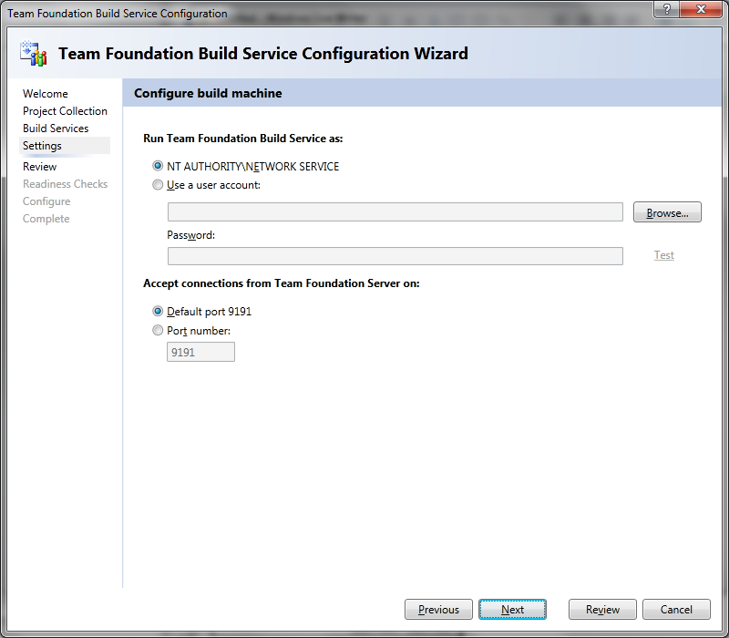Cancel the configuration wizard

[676, 609]
